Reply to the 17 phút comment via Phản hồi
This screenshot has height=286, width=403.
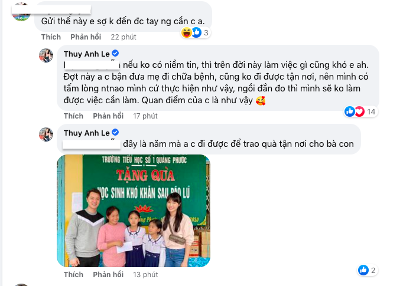tap(108, 116)
